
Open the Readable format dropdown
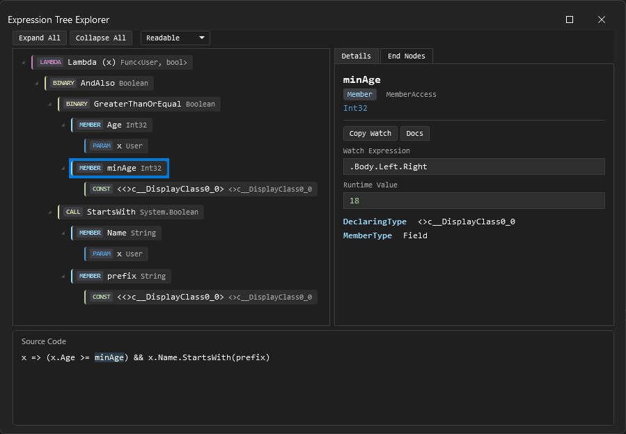click(175, 38)
